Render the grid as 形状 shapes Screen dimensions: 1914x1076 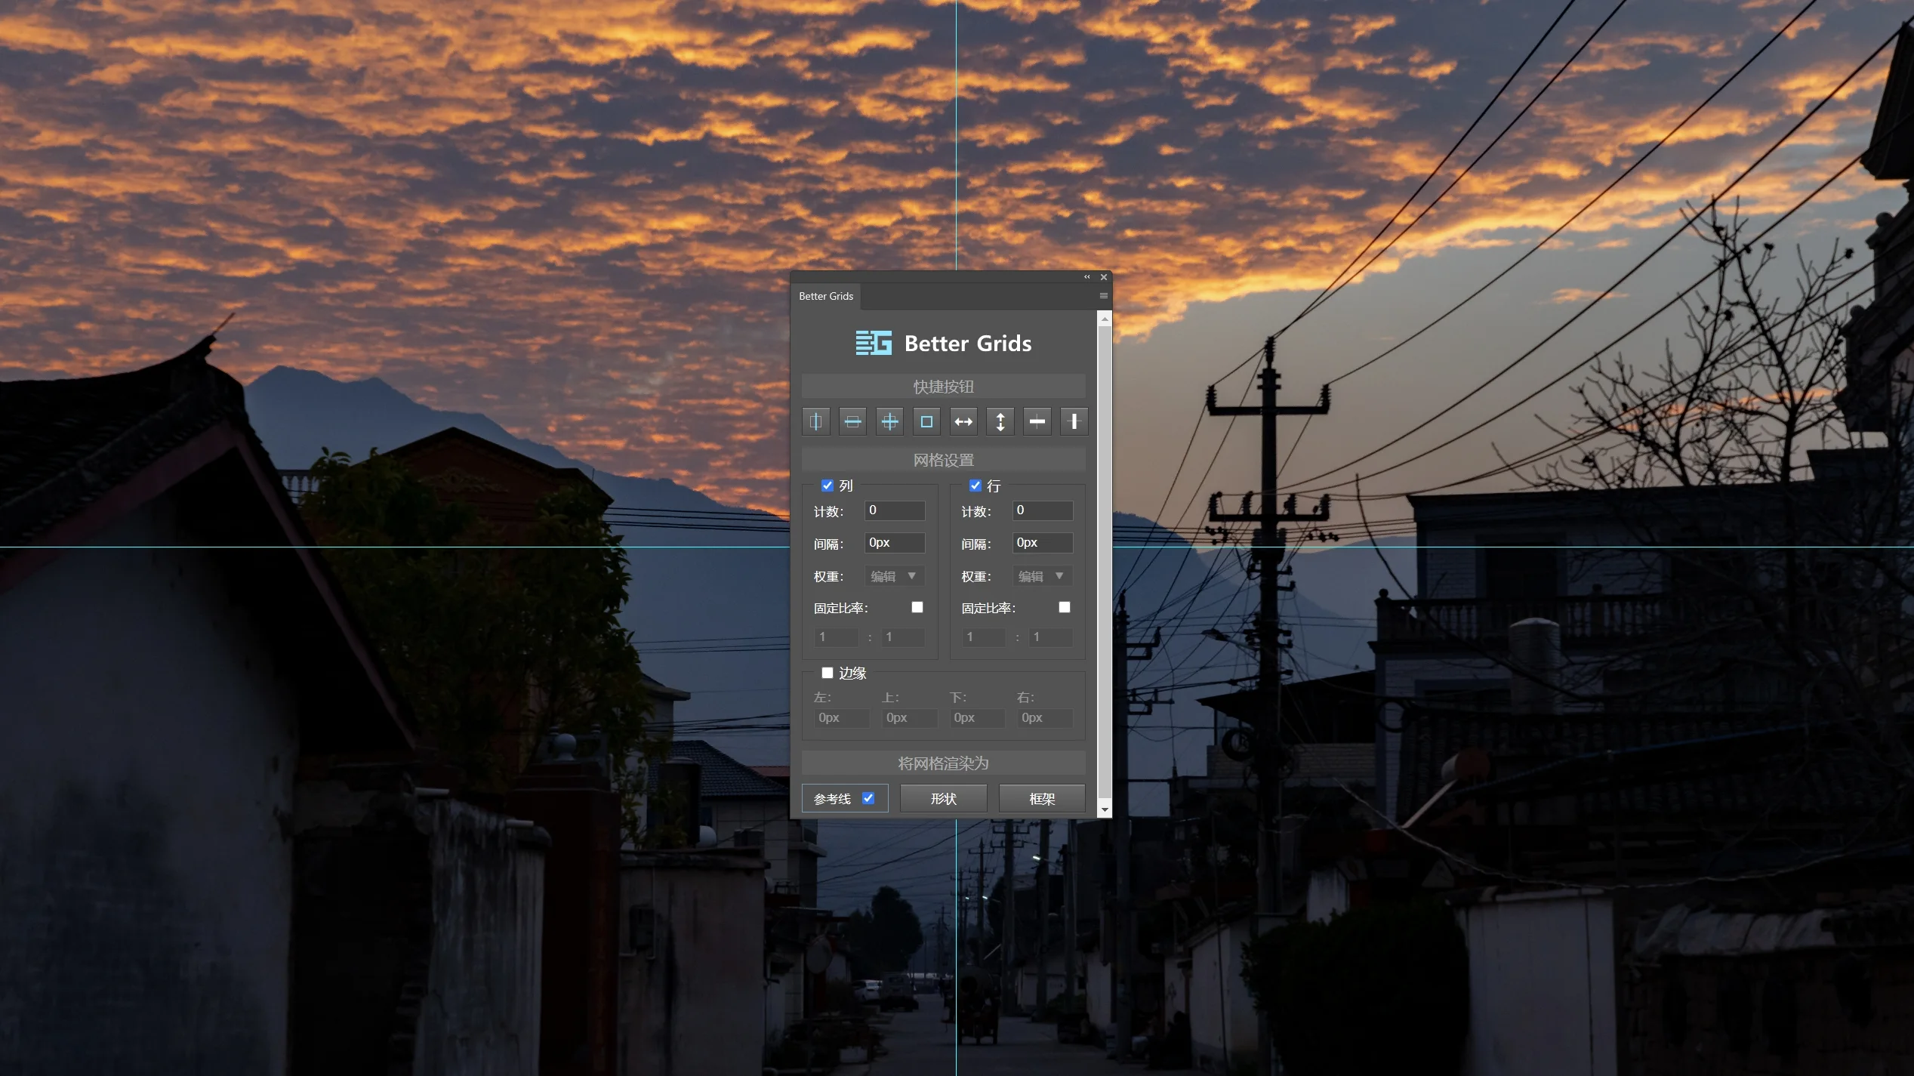(943, 798)
